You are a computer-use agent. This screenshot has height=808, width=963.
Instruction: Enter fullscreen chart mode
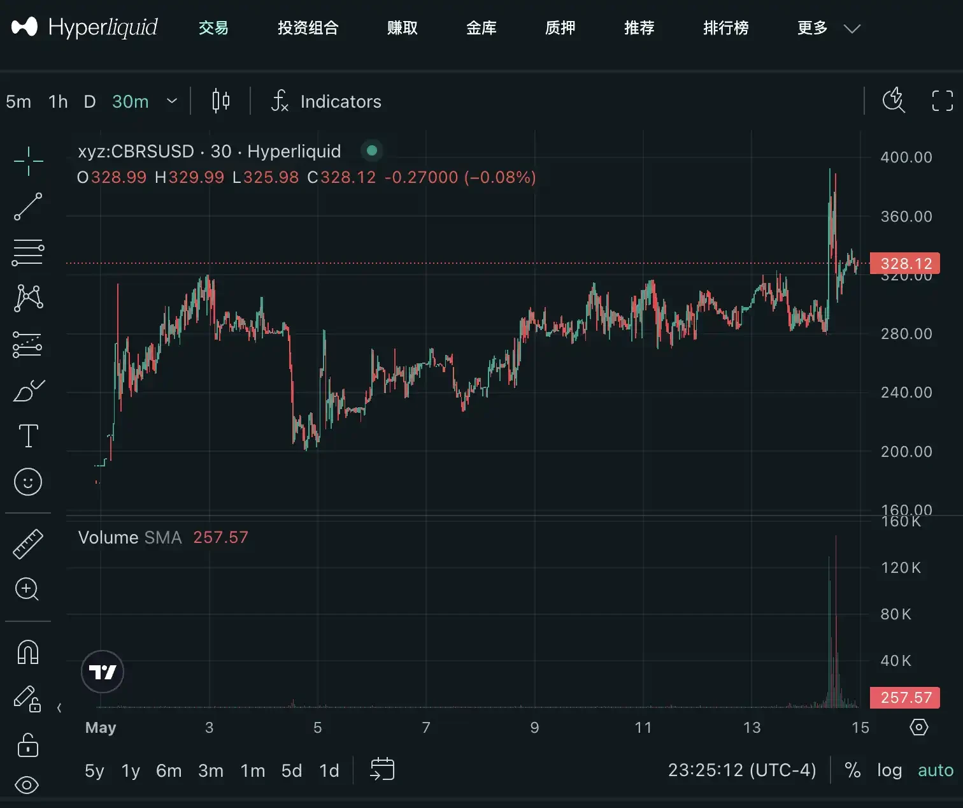943,101
